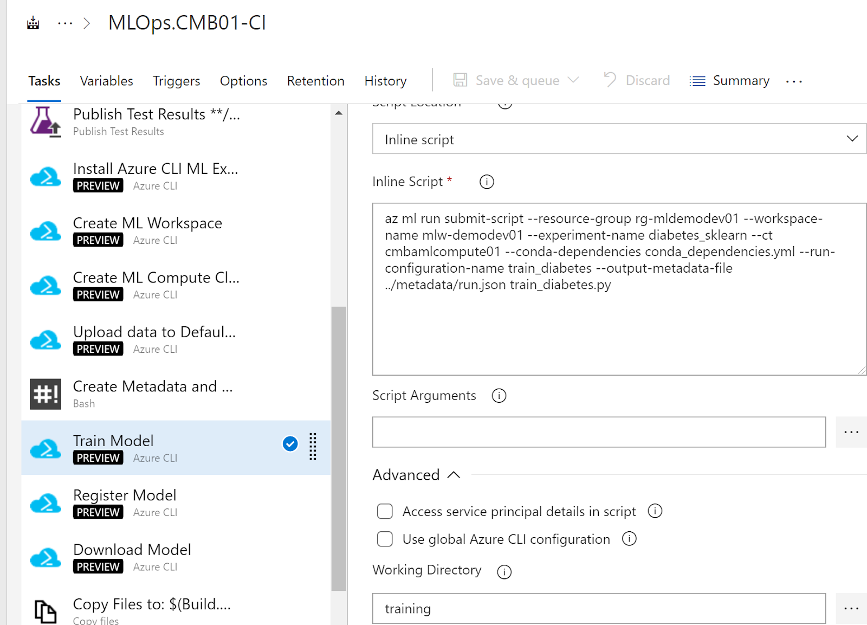Switch to the Variables tab
The height and width of the screenshot is (625, 867).
click(x=106, y=80)
